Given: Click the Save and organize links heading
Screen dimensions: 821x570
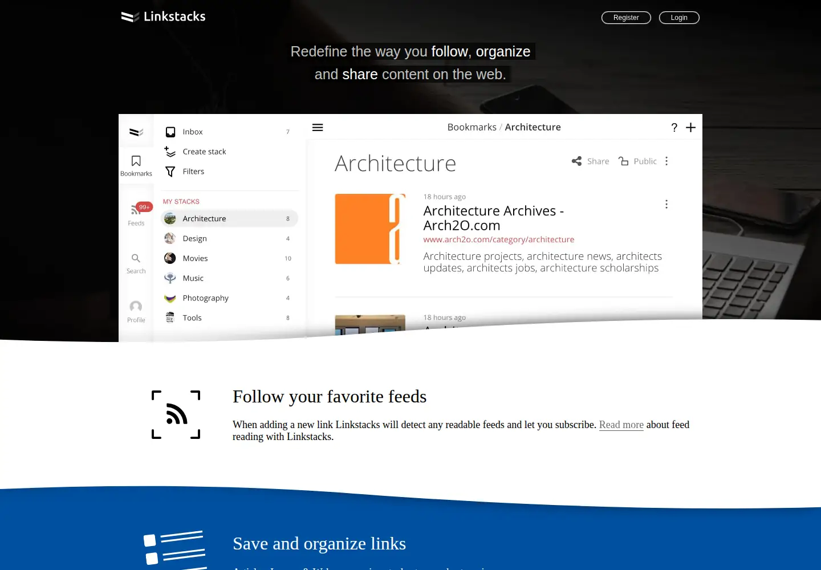Looking at the screenshot, I should pos(319,544).
